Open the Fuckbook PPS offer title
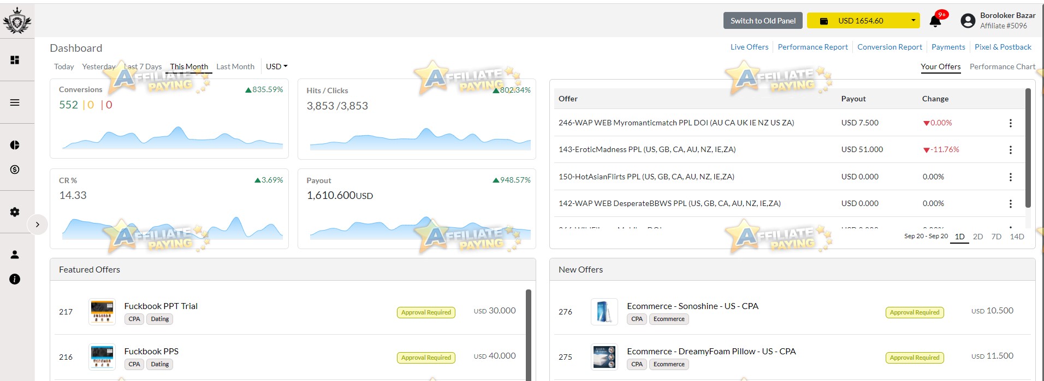Screen dimensions: 1044x381 pos(151,351)
